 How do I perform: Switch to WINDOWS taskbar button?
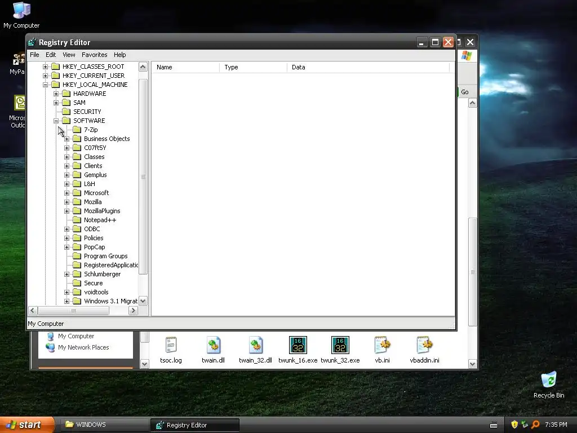coord(104,425)
